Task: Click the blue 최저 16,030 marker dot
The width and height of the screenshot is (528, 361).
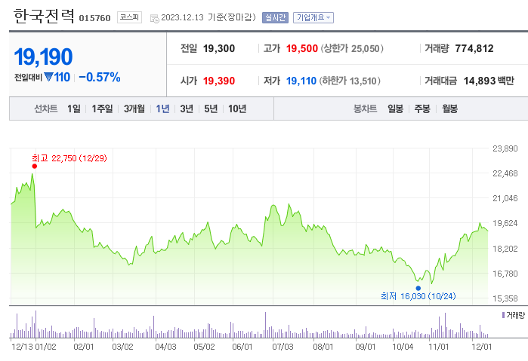Action: click(x=418, y=288)
